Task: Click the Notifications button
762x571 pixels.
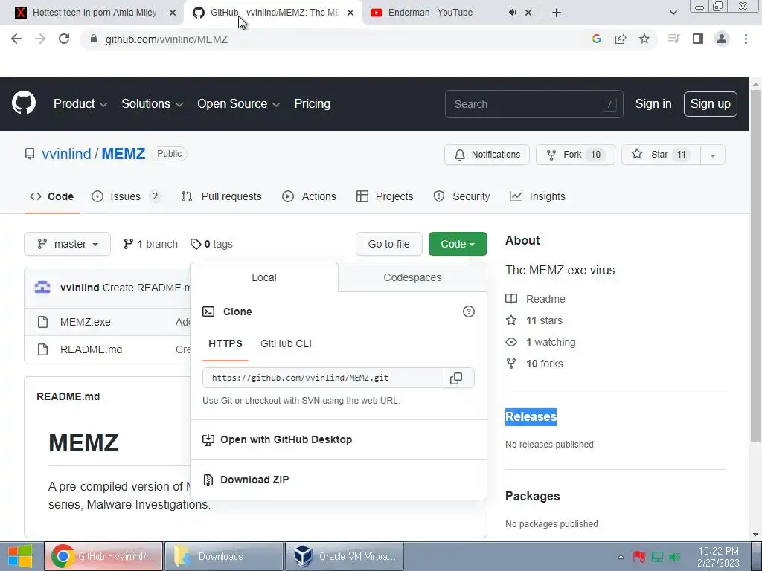Action: coord(487,155)
